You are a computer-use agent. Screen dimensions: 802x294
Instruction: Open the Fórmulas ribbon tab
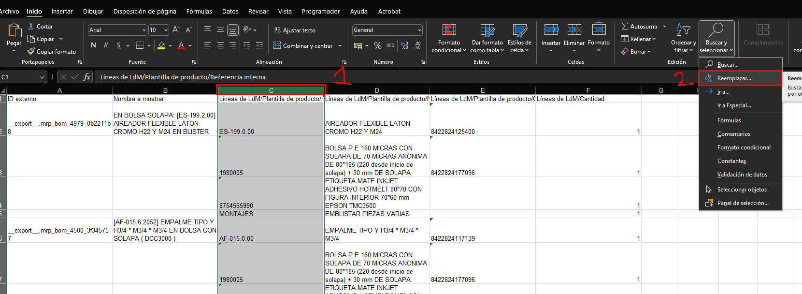click(x=199, y=11)
